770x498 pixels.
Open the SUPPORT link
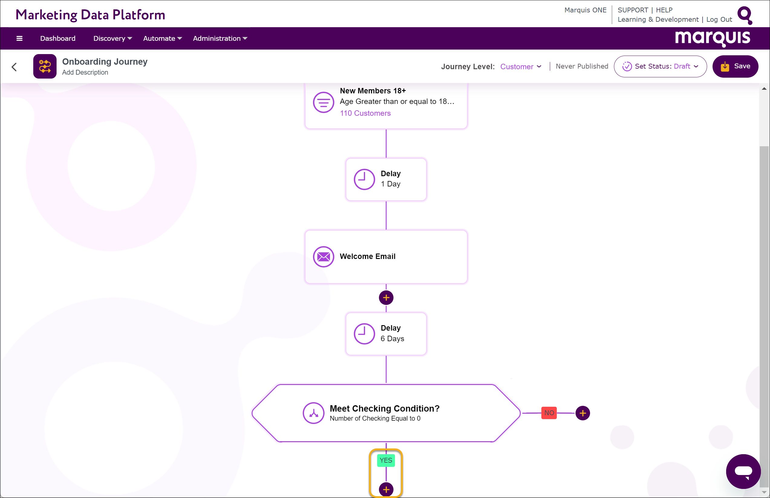(x=633, y=10)
